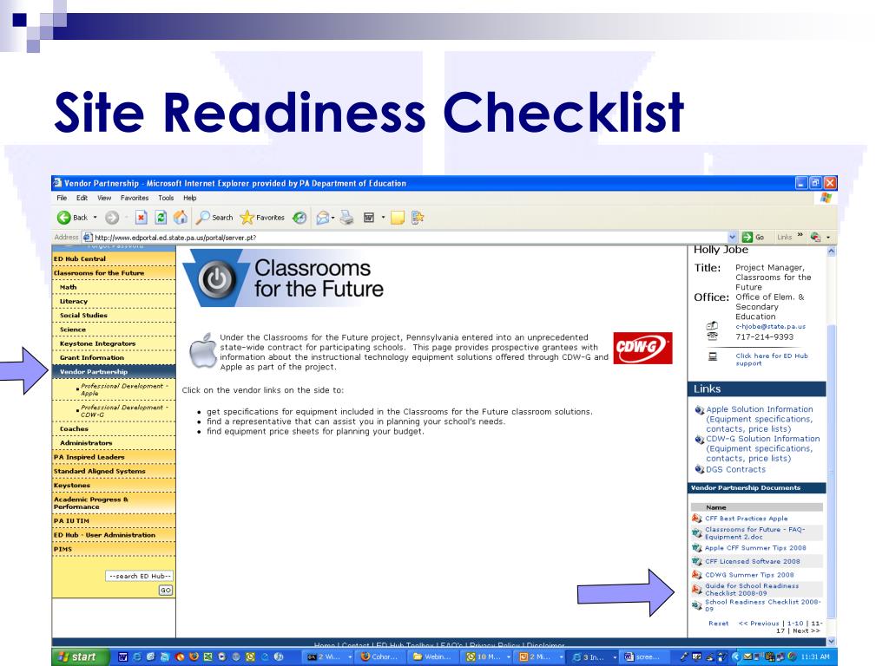Viewport: 889px width, 666px height.
Task: Open the Back button history dropdown arrow
Action: pyautogui.click(x=95, y=218)
